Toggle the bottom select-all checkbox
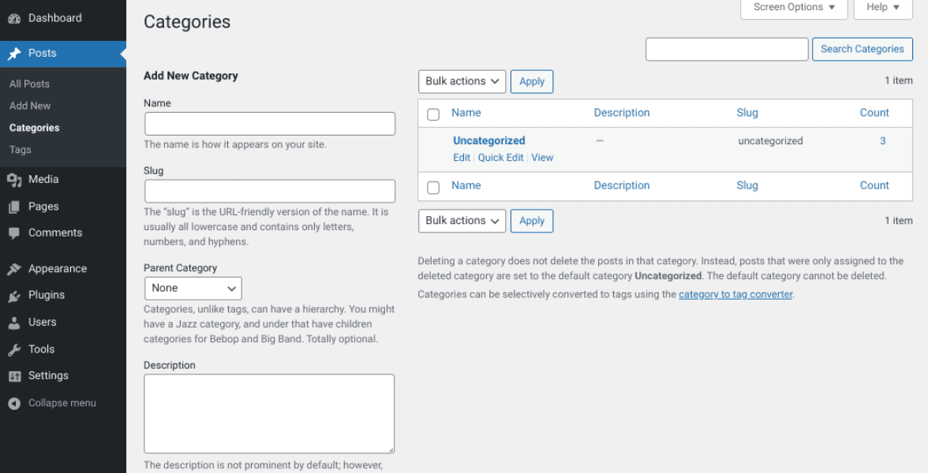The image size is (928, 473). coord(432,185)
